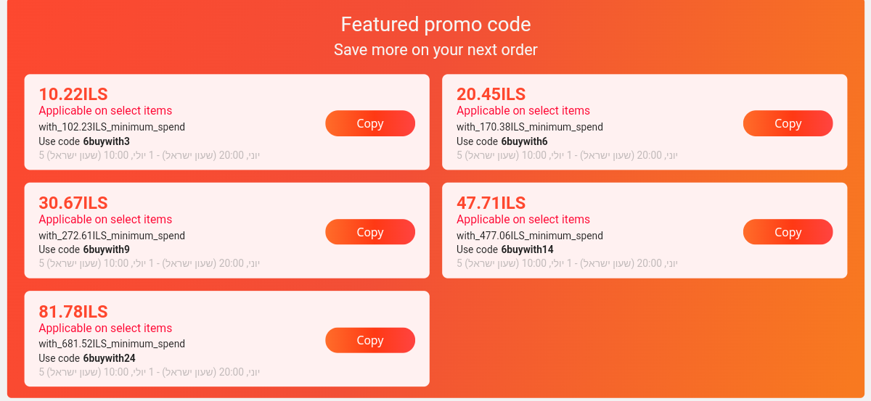Select the 30.67ILS discount heading
This screenshot has height=401, width=871.
tap(73, 203)
